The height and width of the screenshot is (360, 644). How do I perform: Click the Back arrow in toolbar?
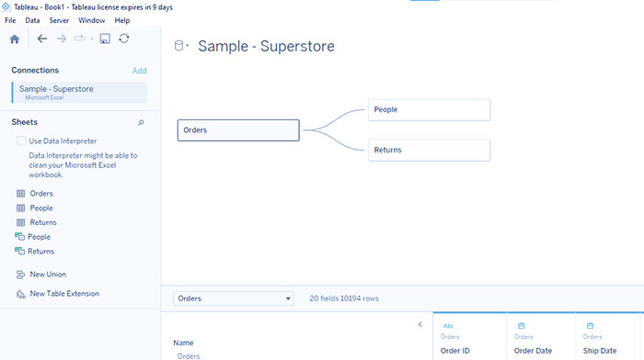42,39
